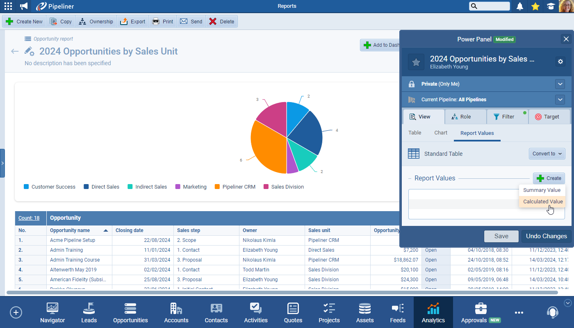Open the headset support icon
The height and width of the screenshot is (328, 574).
coord(552,312)
